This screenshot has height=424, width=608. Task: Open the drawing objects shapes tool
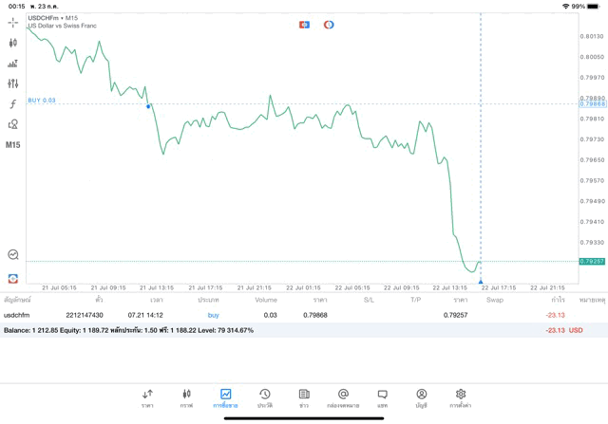pos(12,124)
